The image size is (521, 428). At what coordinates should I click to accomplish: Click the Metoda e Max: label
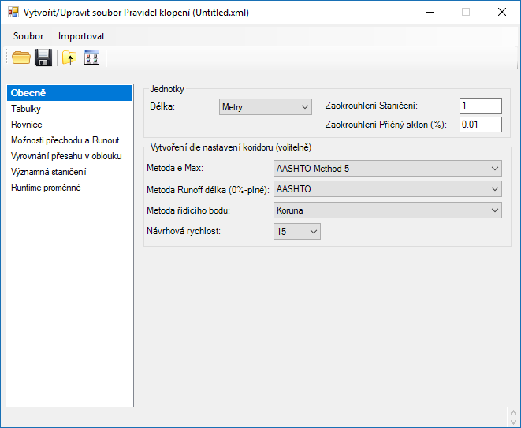click(x=175, y=168)
